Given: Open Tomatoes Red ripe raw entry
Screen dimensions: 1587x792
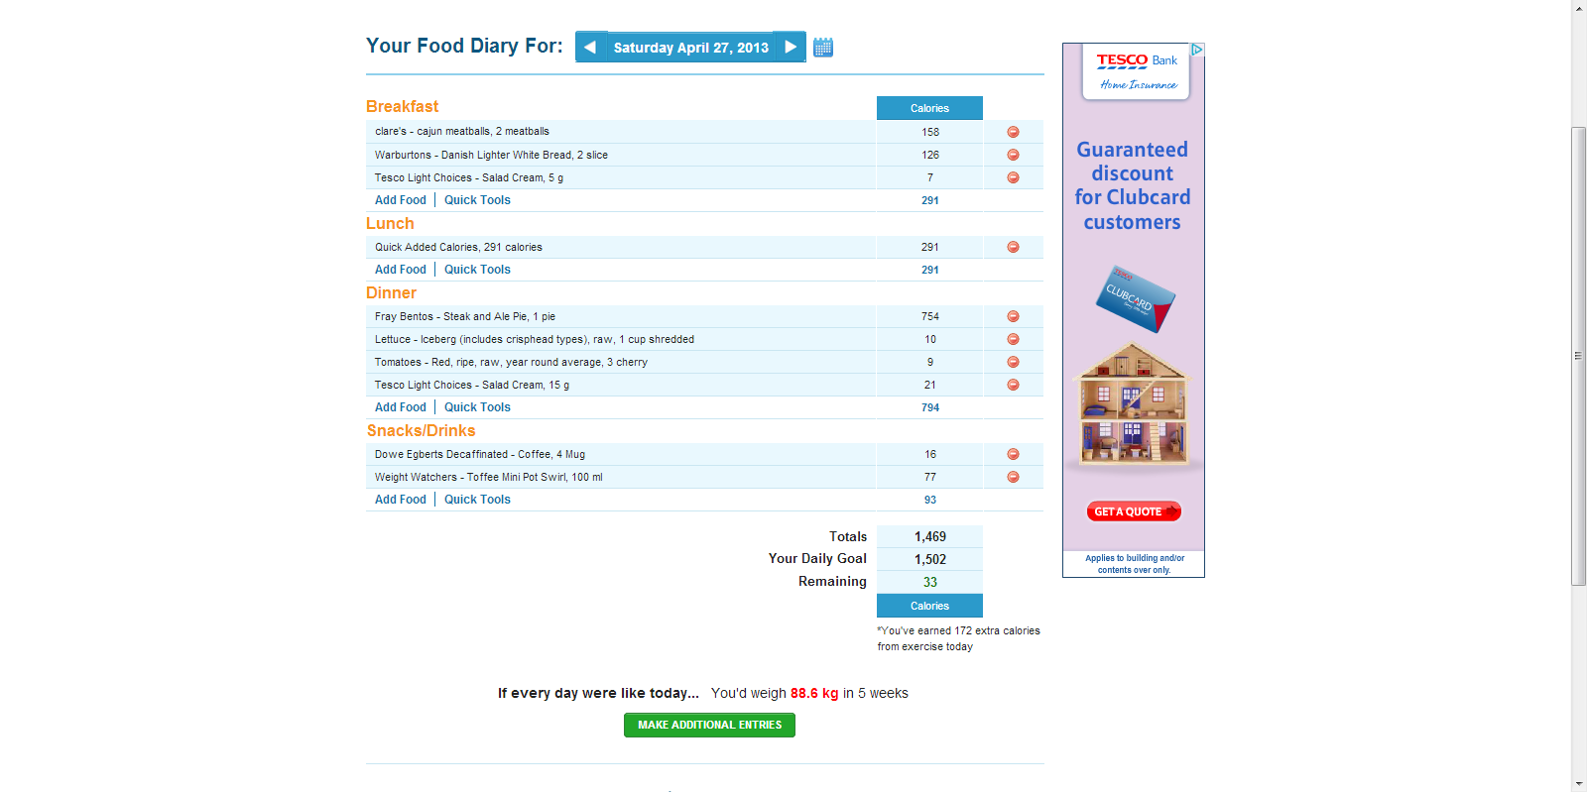Looking at the screenshot, I should tap(511, 362).
